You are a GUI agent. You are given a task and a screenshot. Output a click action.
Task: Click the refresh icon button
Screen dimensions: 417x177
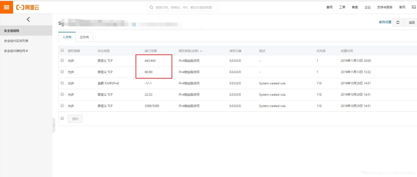coord(398,22)
